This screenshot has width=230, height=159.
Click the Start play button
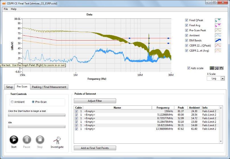[14, 140]
